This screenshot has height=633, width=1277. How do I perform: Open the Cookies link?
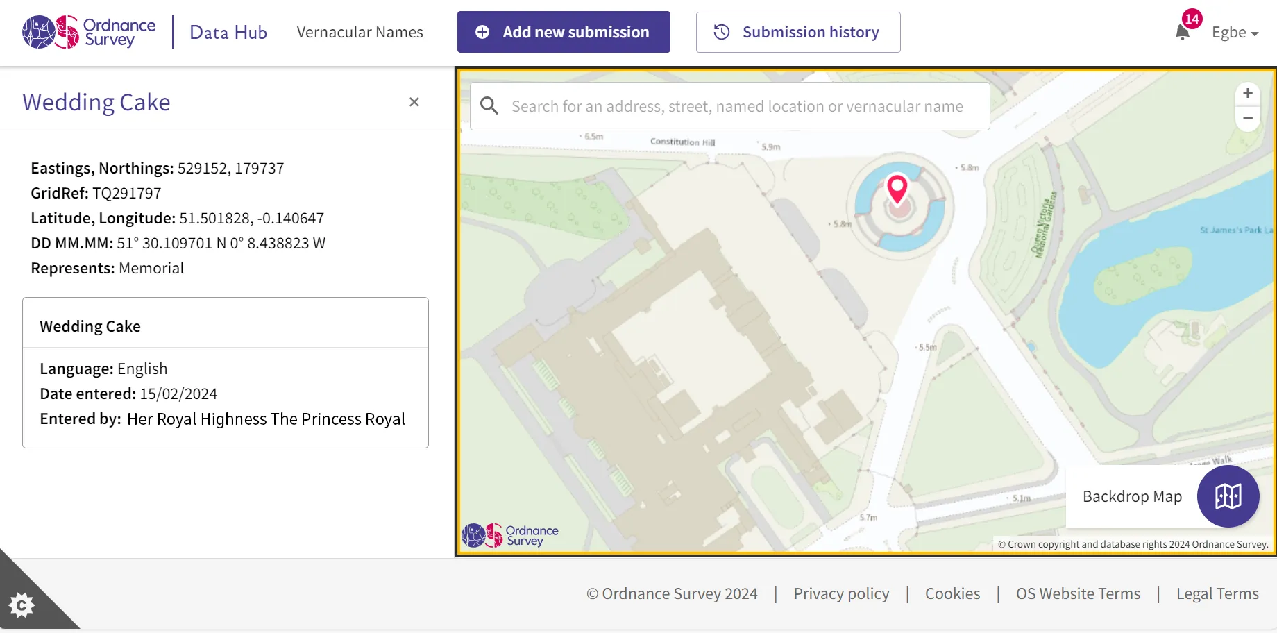point(952,593)
